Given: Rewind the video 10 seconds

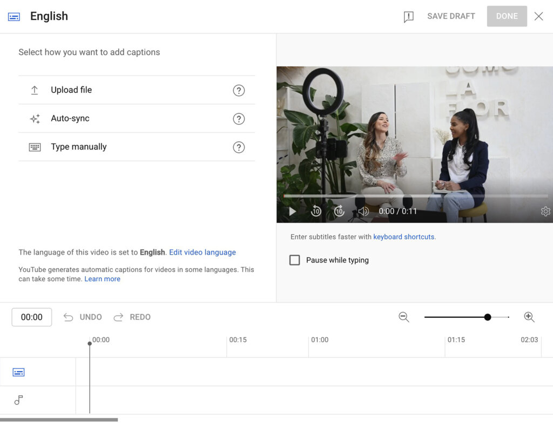Looking at the screenshot, I should [316, 211].
